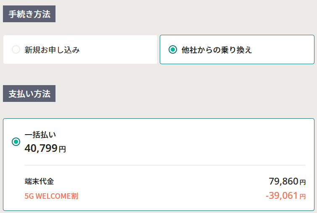317x213 pixels.
Task: Click the 新規お申し込み label text
Action: (52, 50)
